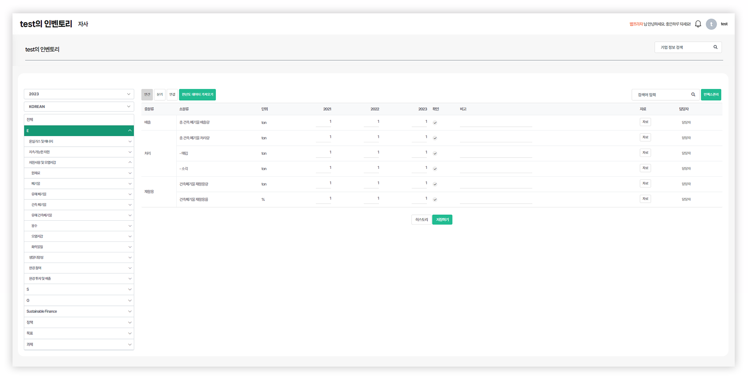Screen dimensions: 748x392
Task: Click chevron icon beside 온실가스 및 에너지
Action: (x=129, y=142)
